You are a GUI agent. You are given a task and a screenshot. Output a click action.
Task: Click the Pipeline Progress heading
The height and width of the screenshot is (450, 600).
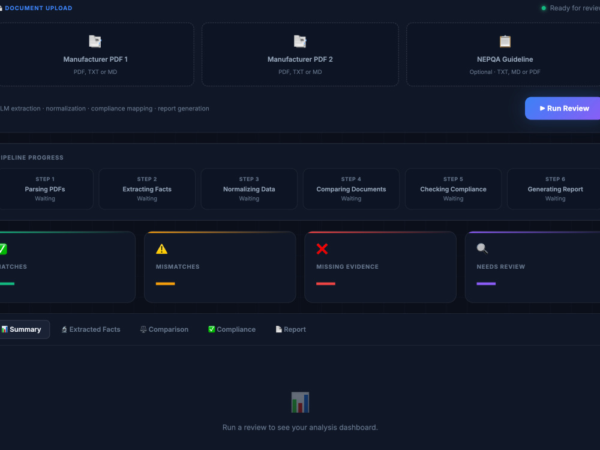[x=32, y=158]
